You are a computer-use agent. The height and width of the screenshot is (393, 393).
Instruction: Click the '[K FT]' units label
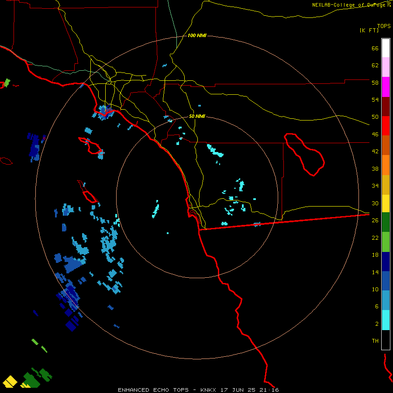tap(369, 31)
